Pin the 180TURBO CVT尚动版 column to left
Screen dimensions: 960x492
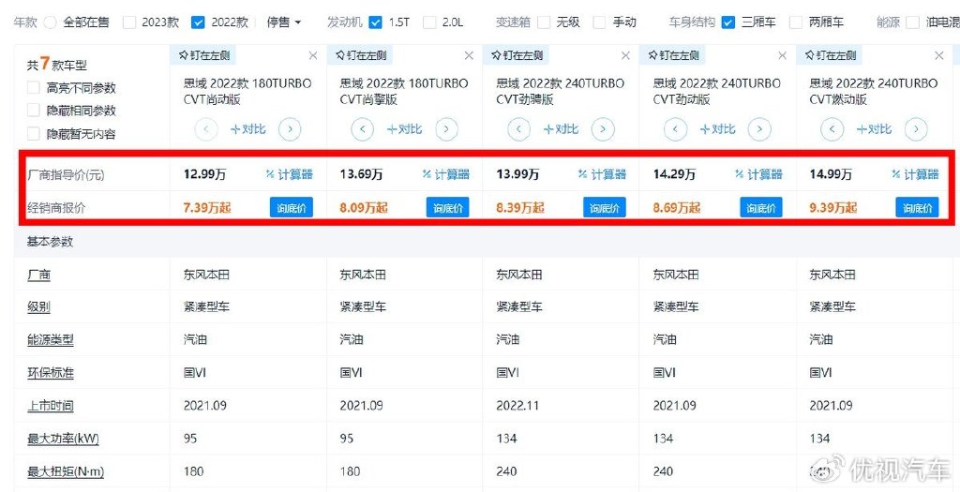coord(202,55)
